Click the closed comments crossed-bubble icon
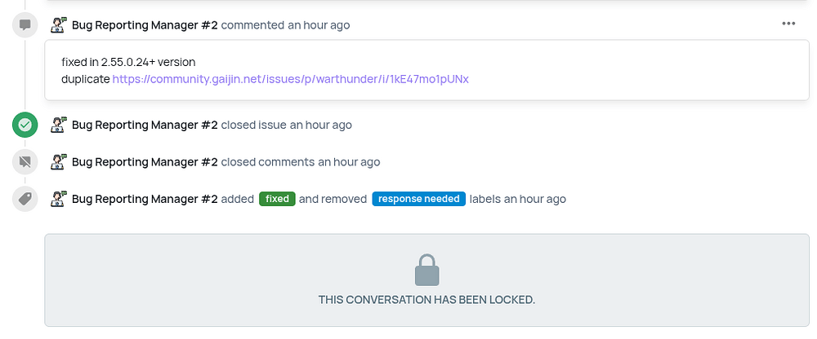Screen dimensions: 817x339 25,162
